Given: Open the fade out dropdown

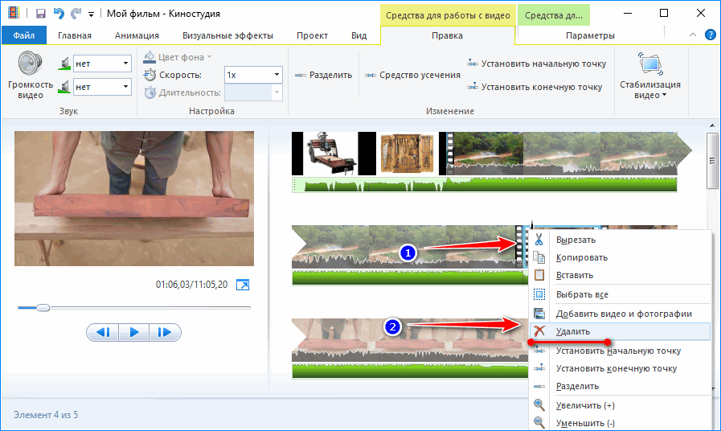Looking at the screenshot, I should click(125, 86).
